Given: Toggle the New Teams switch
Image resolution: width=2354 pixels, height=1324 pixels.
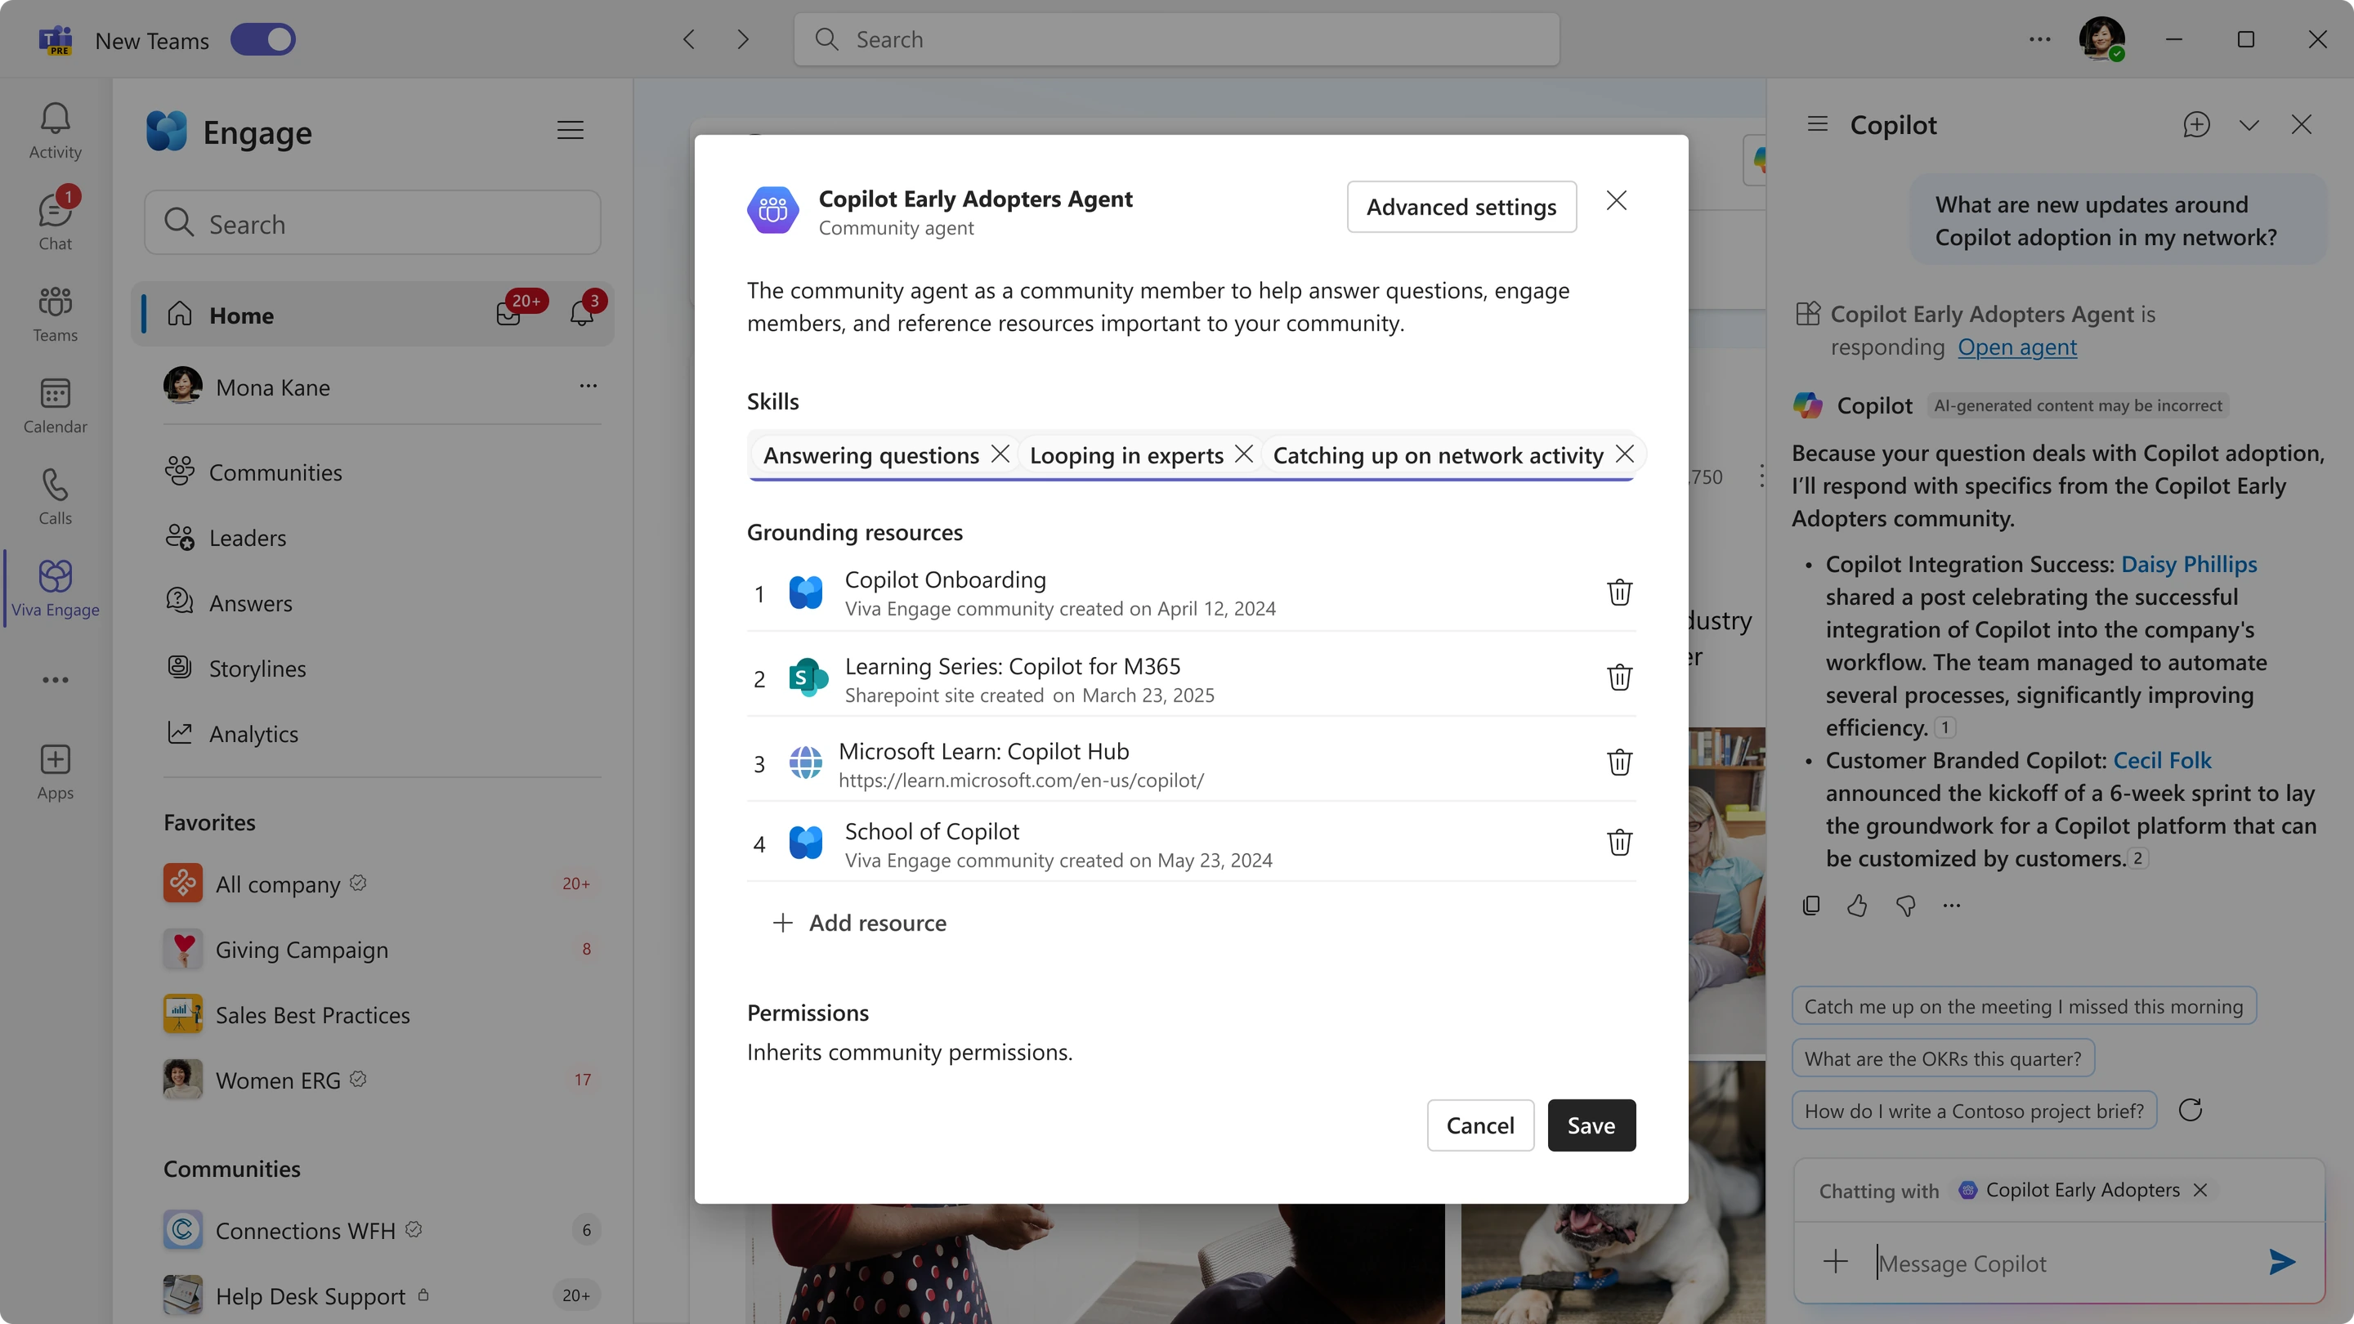Looking at the screenshot, I should (262, 40).
